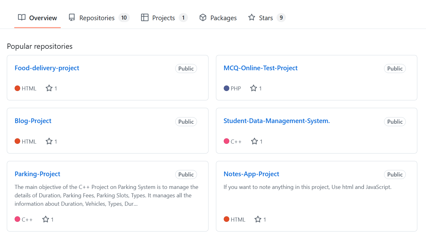Click star icon on Student-Data-Management-System card
The width and height of the screenshot is (426, 243).
point(254,141)
